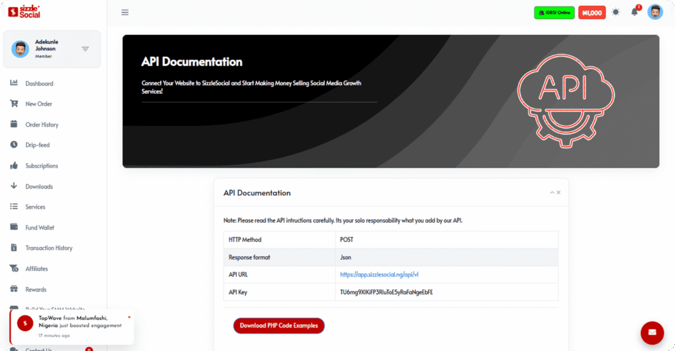
Task: Open Subscriptions page
Action: pyautogui.click(x=42, y=166)
